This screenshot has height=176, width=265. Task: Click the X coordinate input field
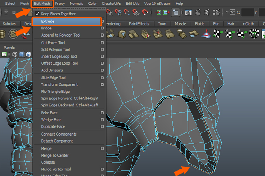click(248, 13)
